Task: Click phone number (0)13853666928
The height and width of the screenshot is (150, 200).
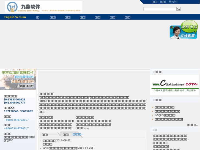Action: 15,99
